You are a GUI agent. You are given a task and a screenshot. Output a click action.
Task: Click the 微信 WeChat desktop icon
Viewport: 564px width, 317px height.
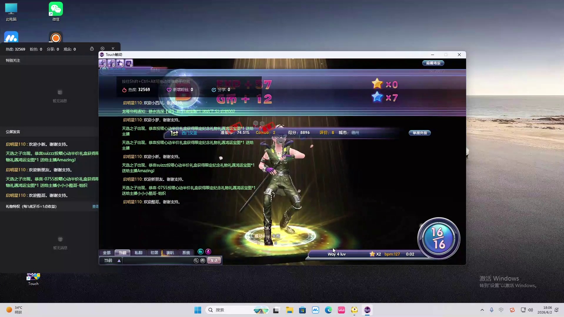[x=56, y=12]
